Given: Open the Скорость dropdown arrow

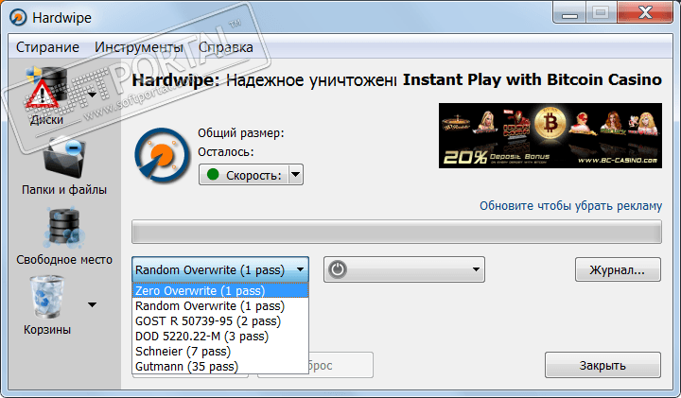Looking at the screenshot, I should tap(295, 175).
